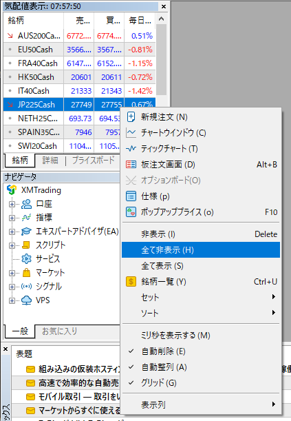Image resolution: width=291 pixels, height=421 pixels.
Task: Open the Columns (表示列) submenu
Action: 201,404
